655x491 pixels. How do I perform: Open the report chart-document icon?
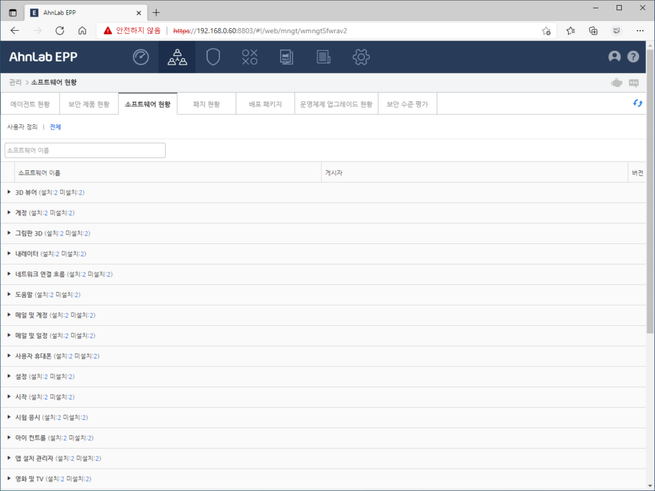(286, 56)
